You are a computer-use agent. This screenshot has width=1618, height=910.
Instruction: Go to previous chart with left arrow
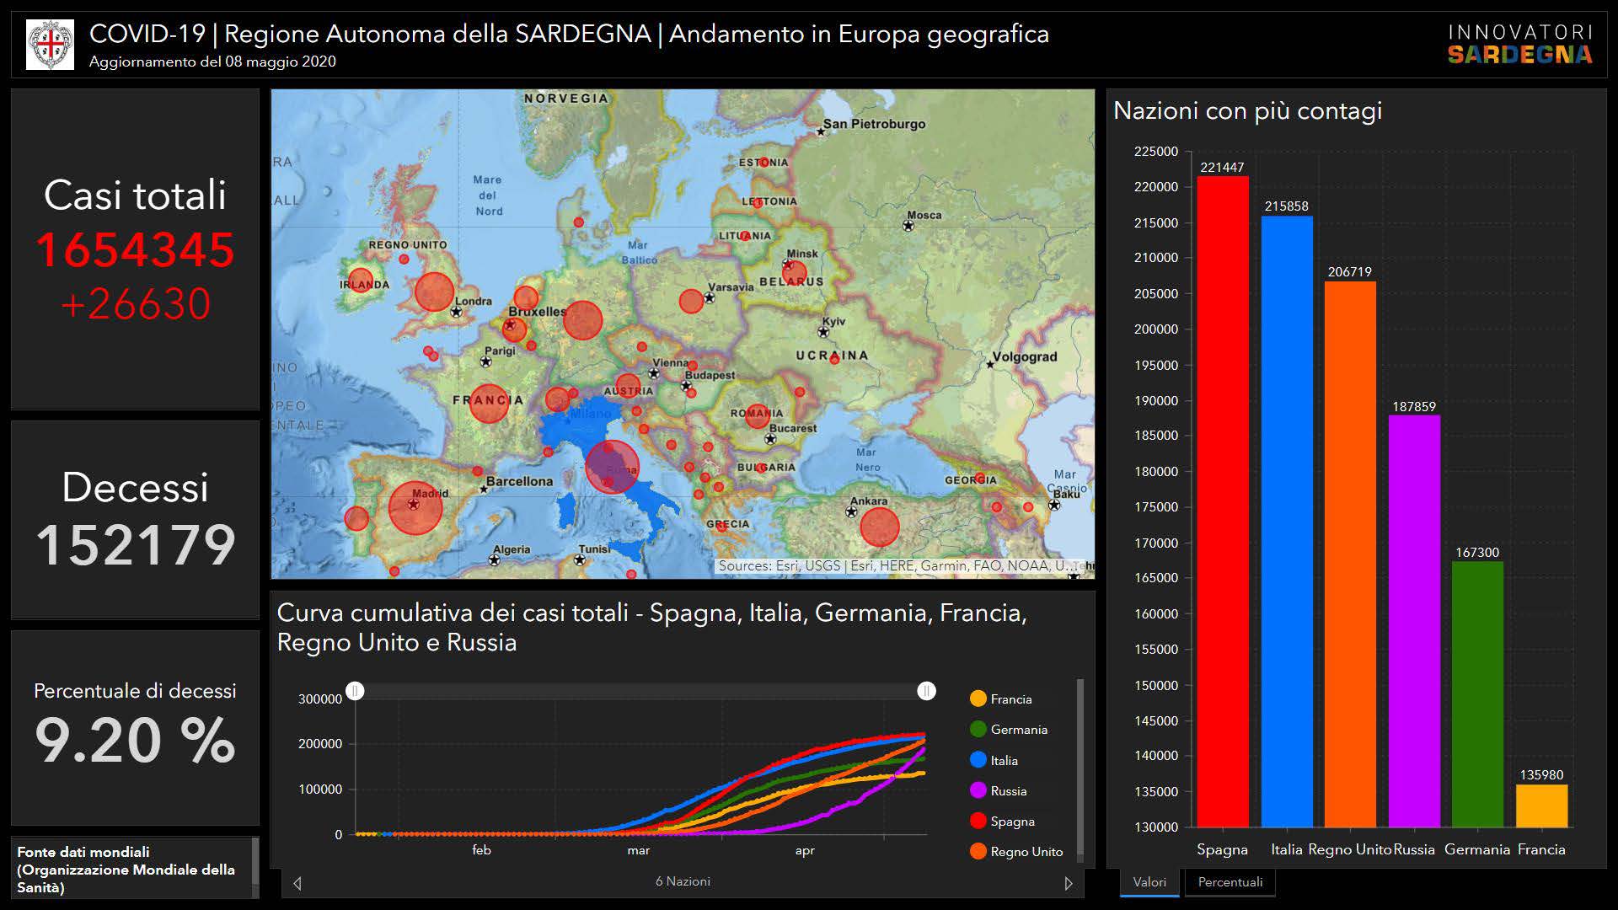tap(297, 883)
